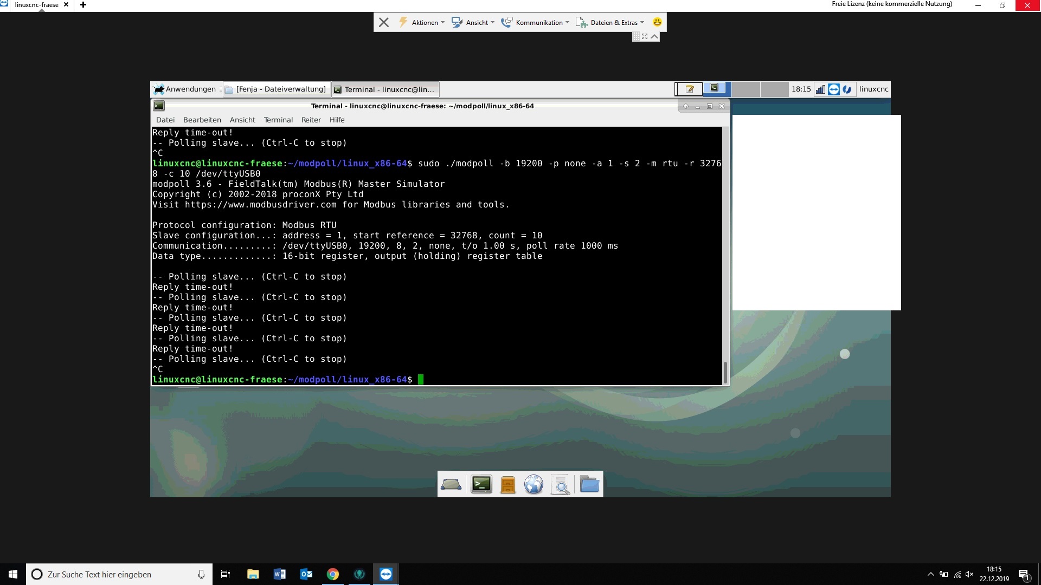Click the microphone icon in search box
The width and height of the screenshot is (1041, 585).
(x=201, y=574)
